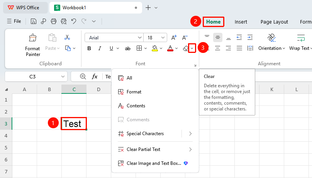Open the File menu
The image size is (312, 178).
pyautogui.click(x=14, y=21)
